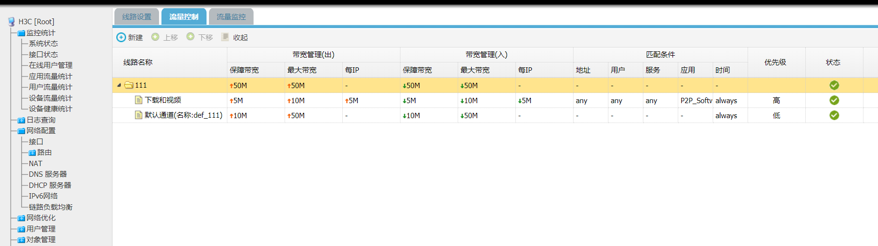Open 在线用户管理 in the tree
878x246 pixels.
[x=50, y=65]
